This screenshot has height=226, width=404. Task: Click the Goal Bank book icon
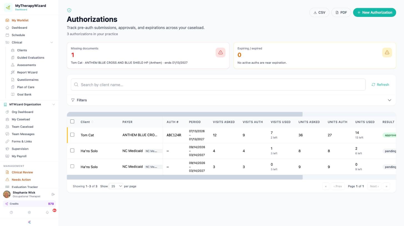pos(13,94)
